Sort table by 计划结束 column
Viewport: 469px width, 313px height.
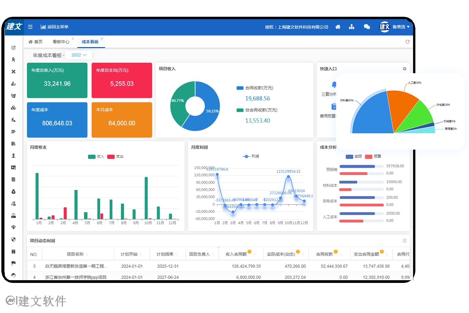pyautogui.click(x=167, y=254)
